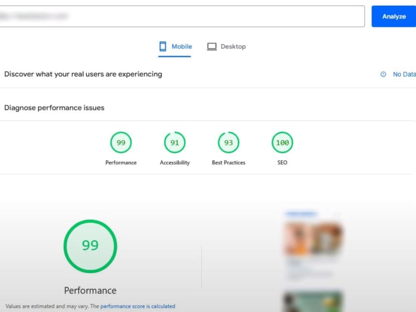Click the large 99 performance gauge
This screenshot has height=312, width=416.
[x=90, y=246]
